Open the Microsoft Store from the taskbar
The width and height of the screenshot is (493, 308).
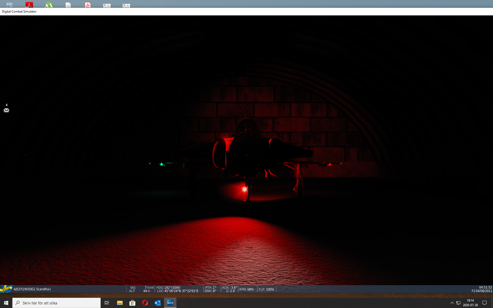coord(132,303)
